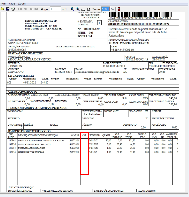The image size is (189, 197).
Task: Jump to the last page
Action: (36, 9)
